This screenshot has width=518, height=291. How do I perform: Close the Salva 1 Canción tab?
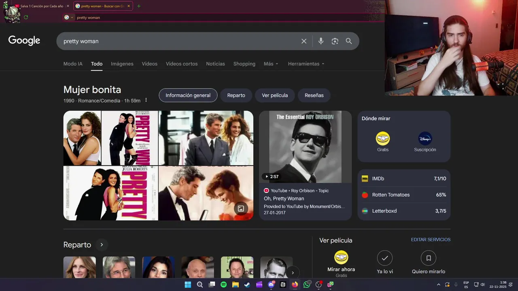click(67, 6)
